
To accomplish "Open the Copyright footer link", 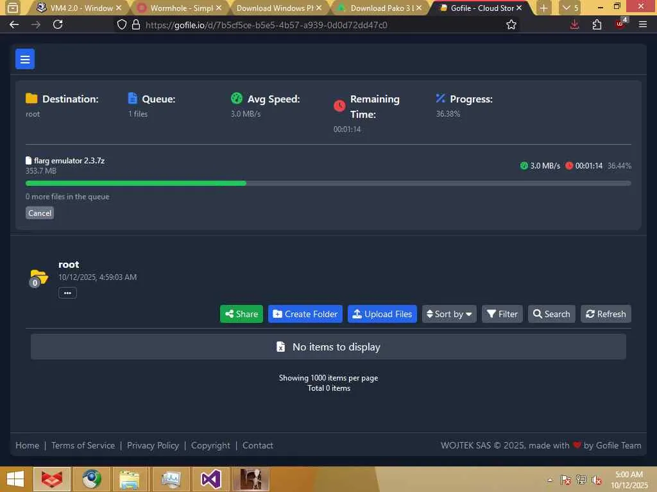I will pos(210,445).
